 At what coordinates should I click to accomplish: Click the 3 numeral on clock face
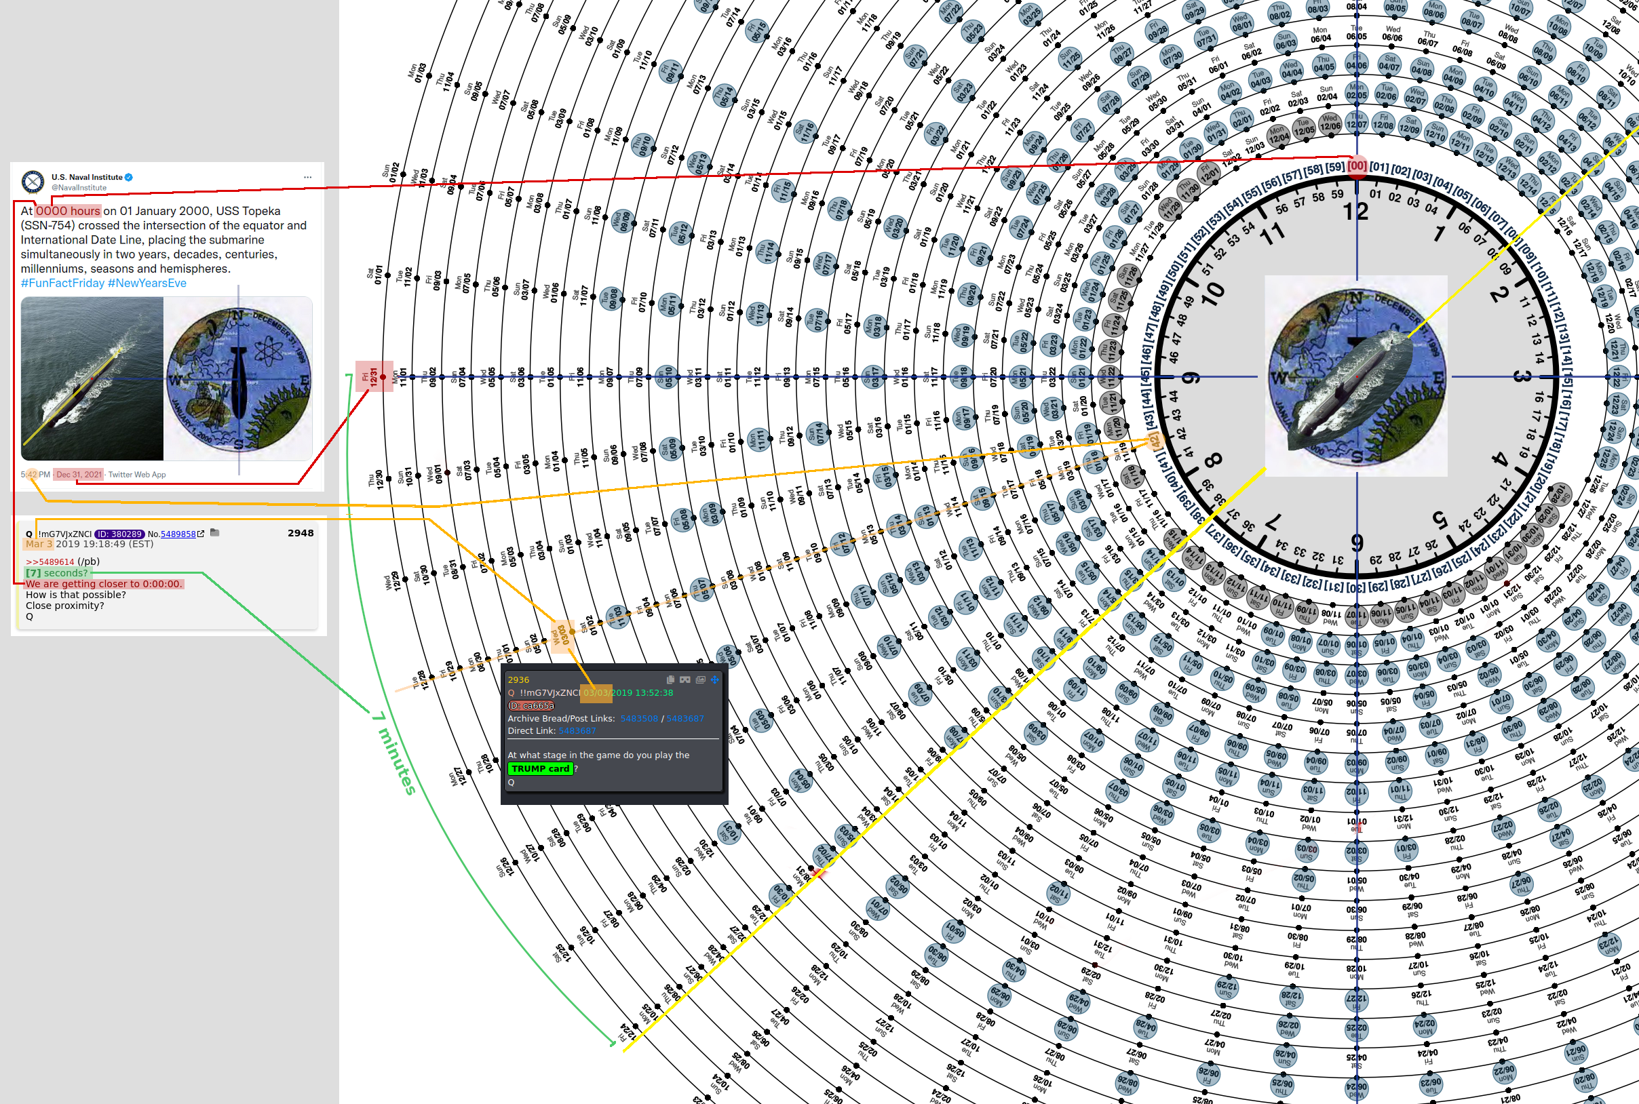[1522, 376]
